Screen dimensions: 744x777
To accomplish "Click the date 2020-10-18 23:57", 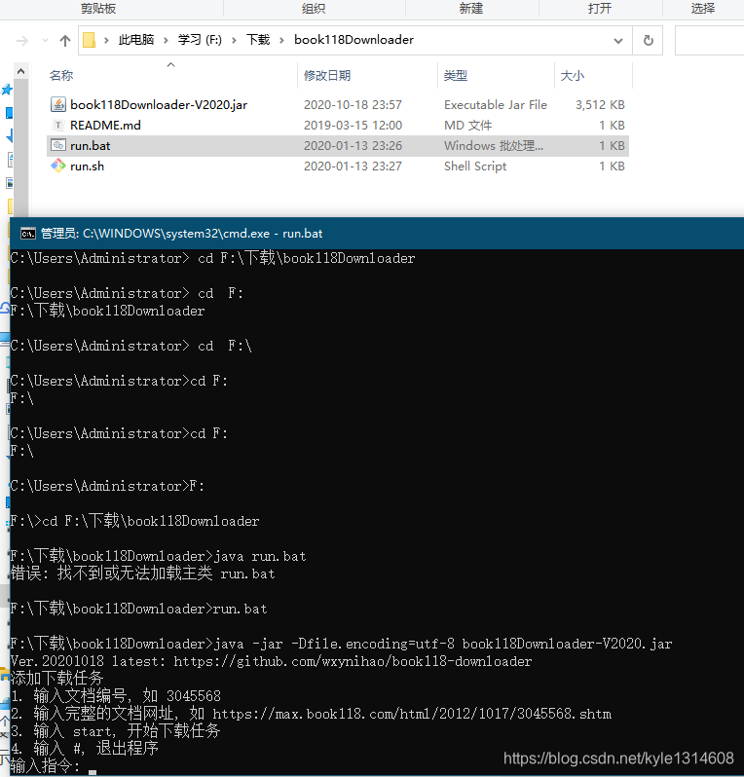I will pos(353,104).
